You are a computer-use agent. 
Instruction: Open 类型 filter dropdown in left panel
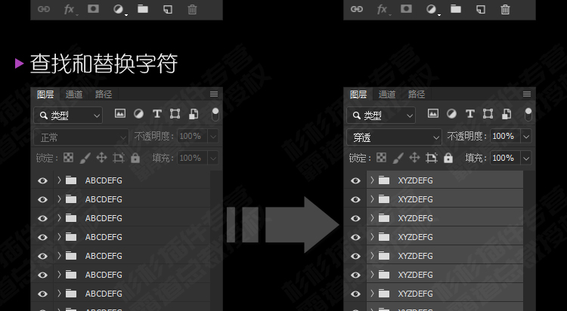point(68,115)
